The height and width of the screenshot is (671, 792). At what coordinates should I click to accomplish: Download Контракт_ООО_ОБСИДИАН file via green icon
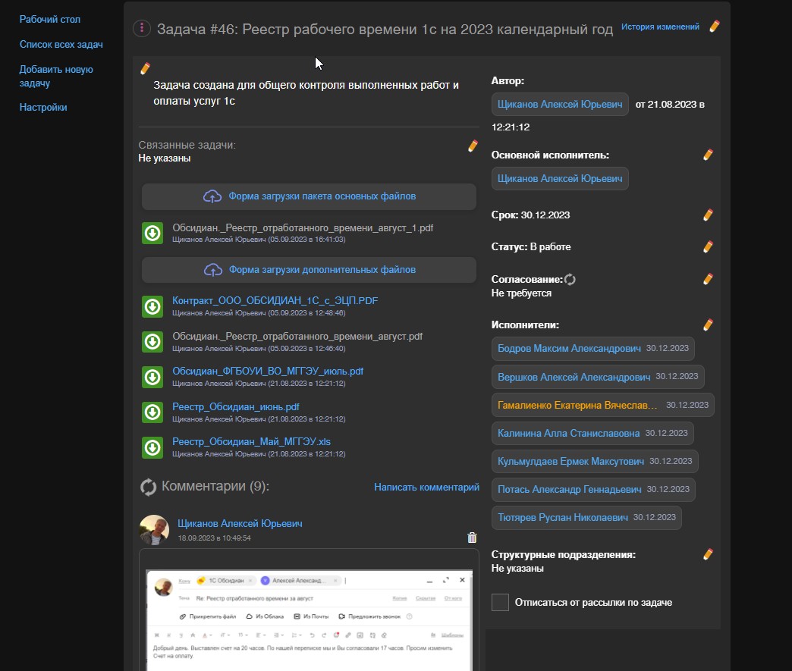pyautogui.click(x=152, y=306)
